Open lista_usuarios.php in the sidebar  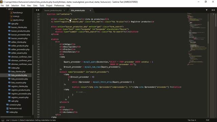coord(19,83)
